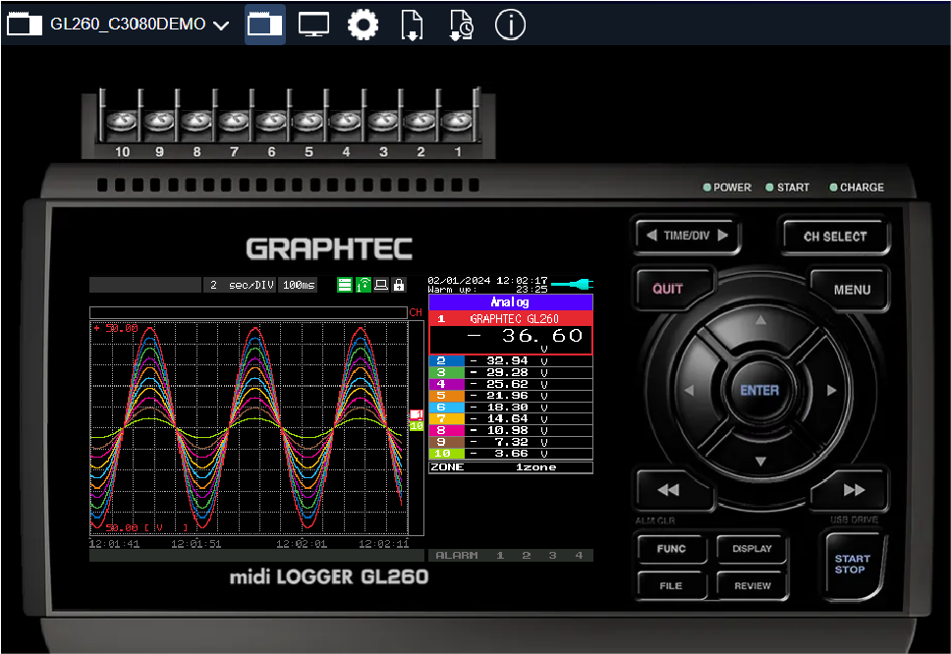Select the FUNC key on the keypad
Image resolution: width=951 pixels, height=654 pixels.
tap(671, 548)
